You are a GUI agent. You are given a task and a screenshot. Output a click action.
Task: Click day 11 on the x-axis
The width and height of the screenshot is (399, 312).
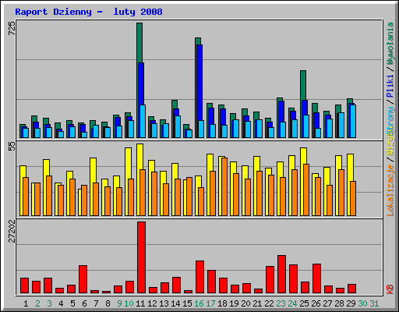(140, 303)
